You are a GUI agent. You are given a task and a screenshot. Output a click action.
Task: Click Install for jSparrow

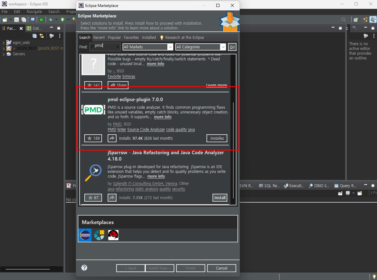(220, 198)
